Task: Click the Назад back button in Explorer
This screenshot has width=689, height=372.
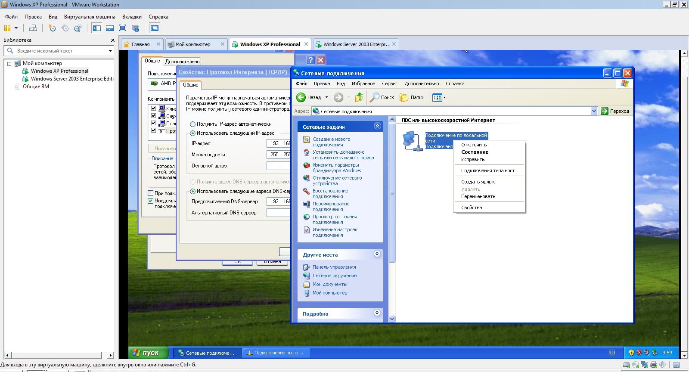Action: [308, 97]
